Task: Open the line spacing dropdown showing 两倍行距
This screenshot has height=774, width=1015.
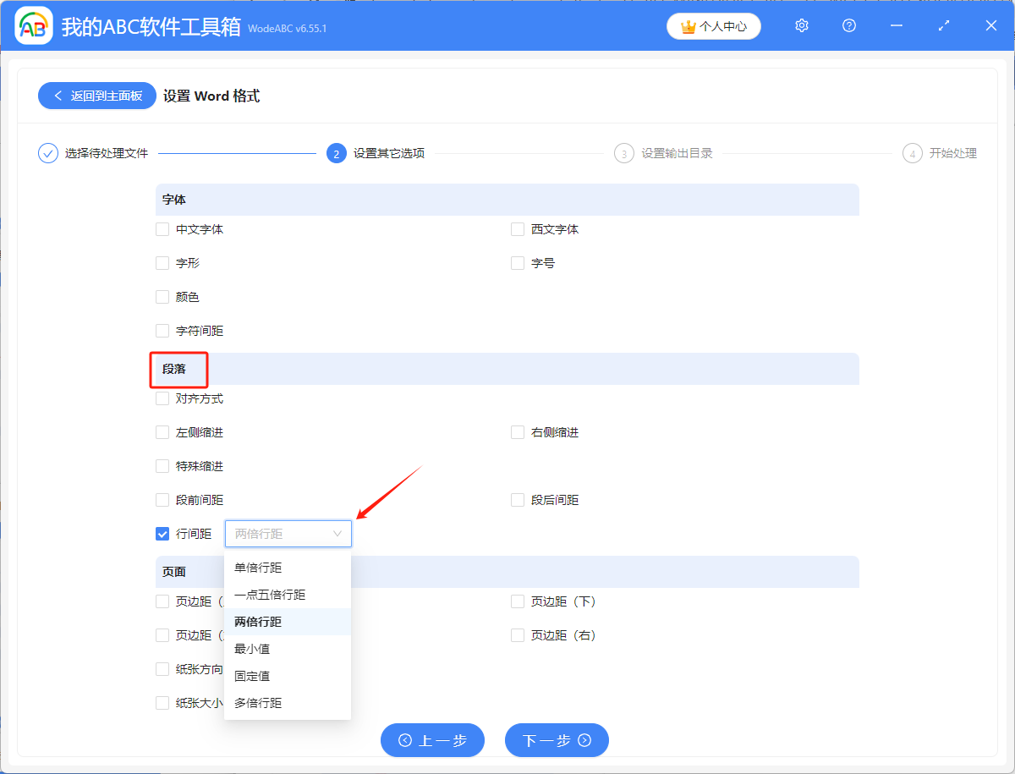Action: pos(288,534)
